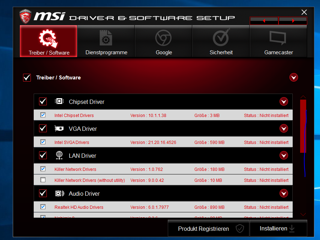Screen dimensions: 320x240
Task: Uncheck the Intel Chipset Drivers checkbox
Action: pos(43,115)
